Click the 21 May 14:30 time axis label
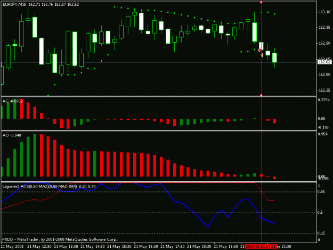 coord(93,247)
